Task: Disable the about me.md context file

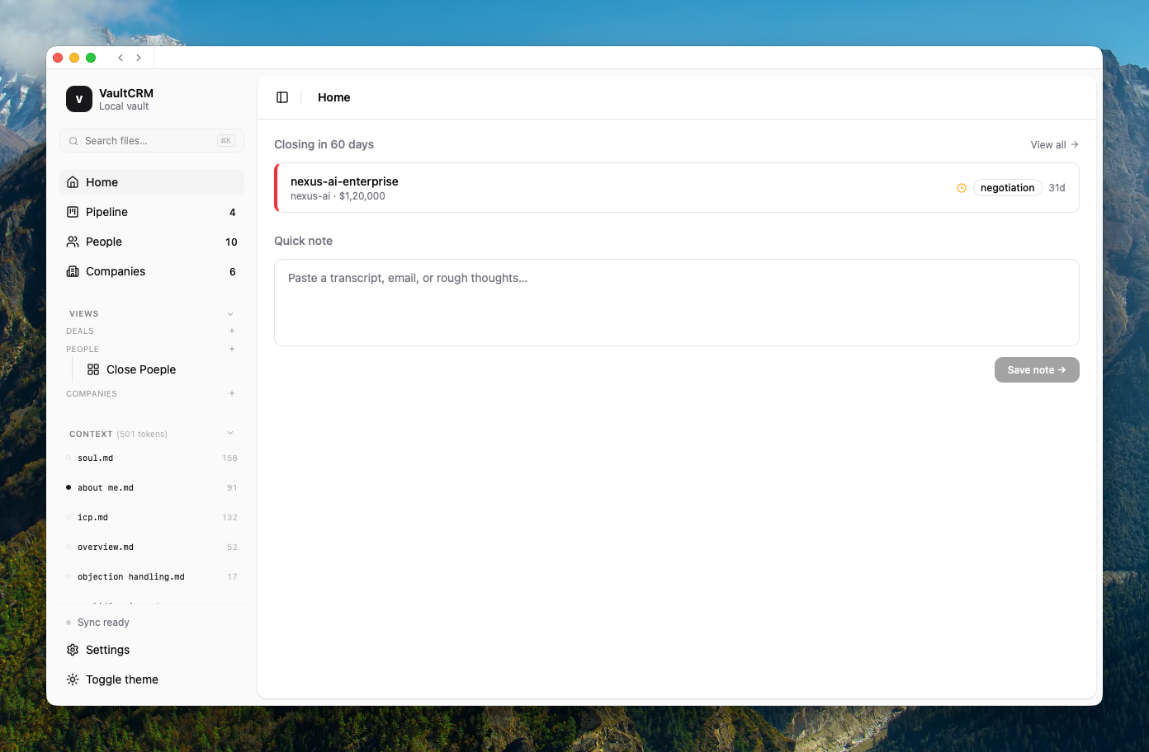Action: coord(69,487)
